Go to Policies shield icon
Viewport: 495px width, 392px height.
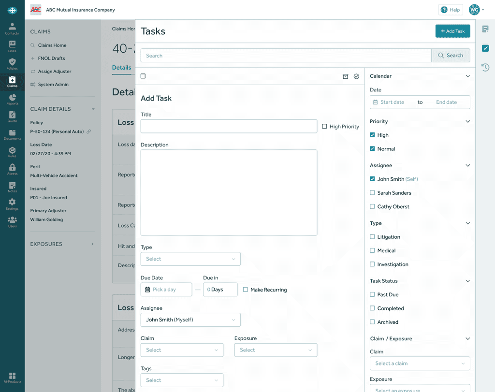pos(12,64)
